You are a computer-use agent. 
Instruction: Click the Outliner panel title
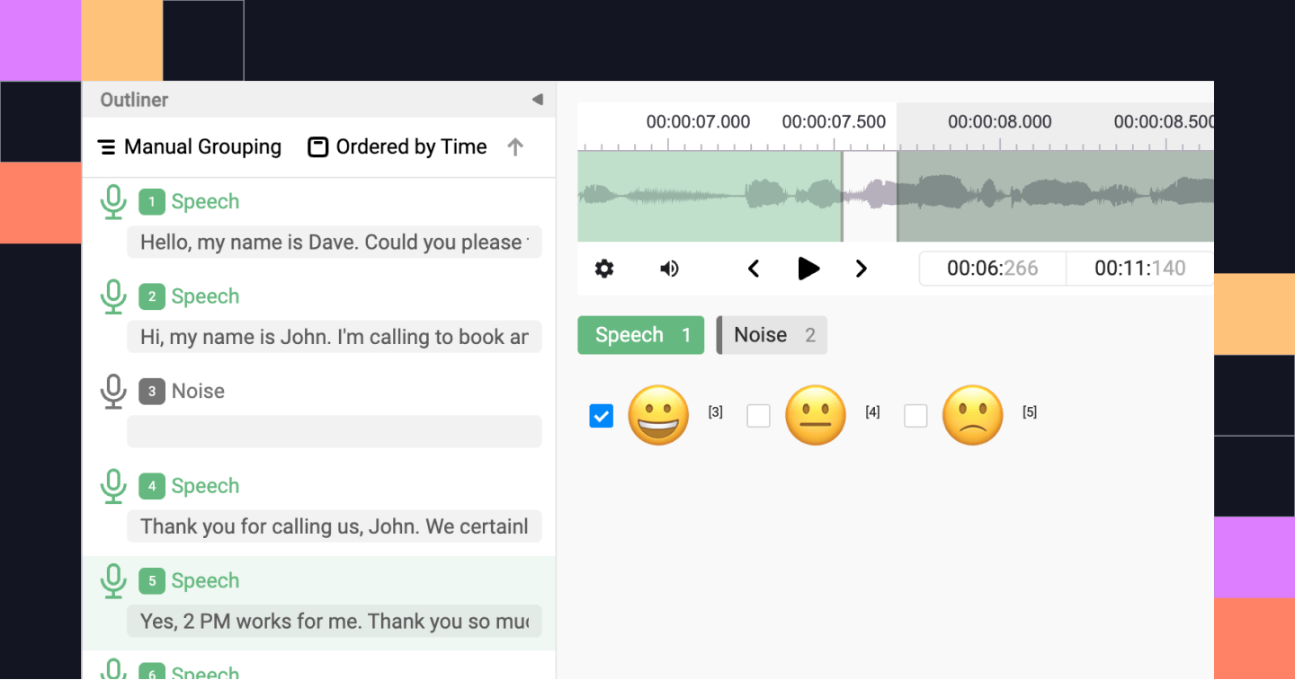(x=133, y=100)
